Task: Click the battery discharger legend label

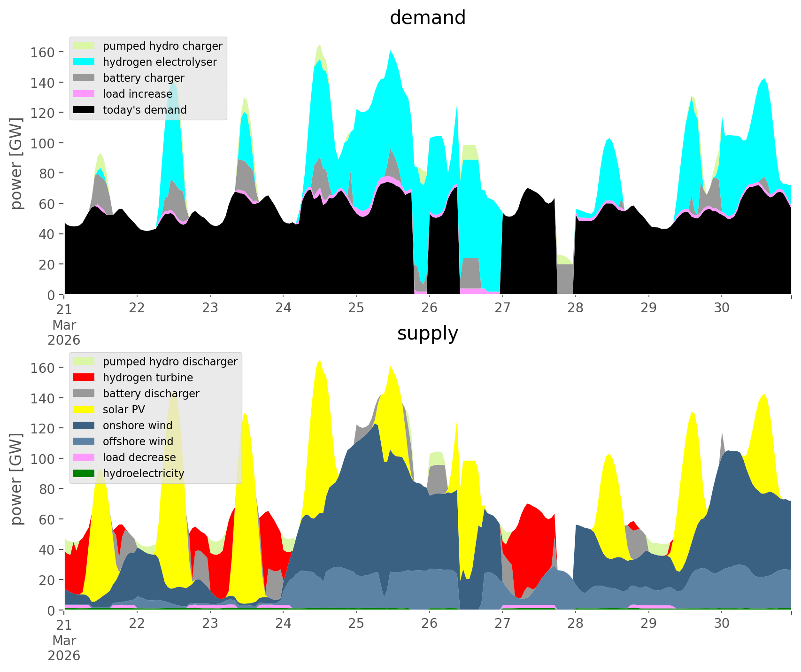Action: click(151, 394)
